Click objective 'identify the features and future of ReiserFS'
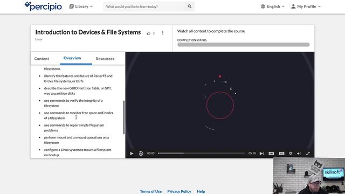This screenshot has width=345, height=194. tap(78, 79)
